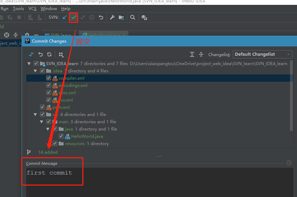The height and width of the screenshot is (197, 297).
Task: Collapse the java folder node
Action: tap(48, 129)
